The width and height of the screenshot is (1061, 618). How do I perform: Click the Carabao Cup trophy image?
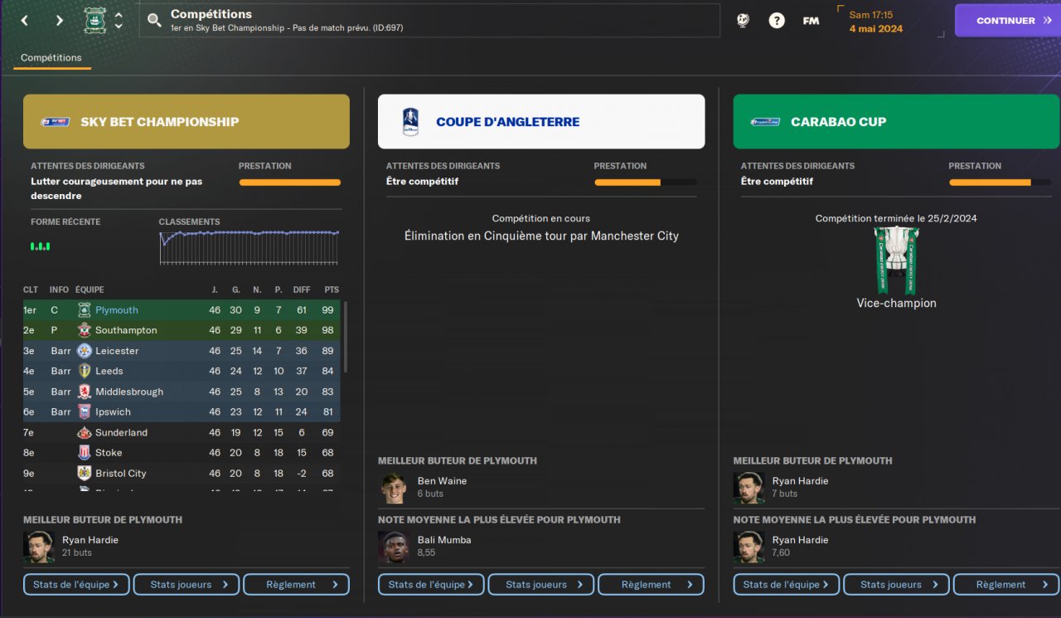pyautogui.click(x=897, y=260)
